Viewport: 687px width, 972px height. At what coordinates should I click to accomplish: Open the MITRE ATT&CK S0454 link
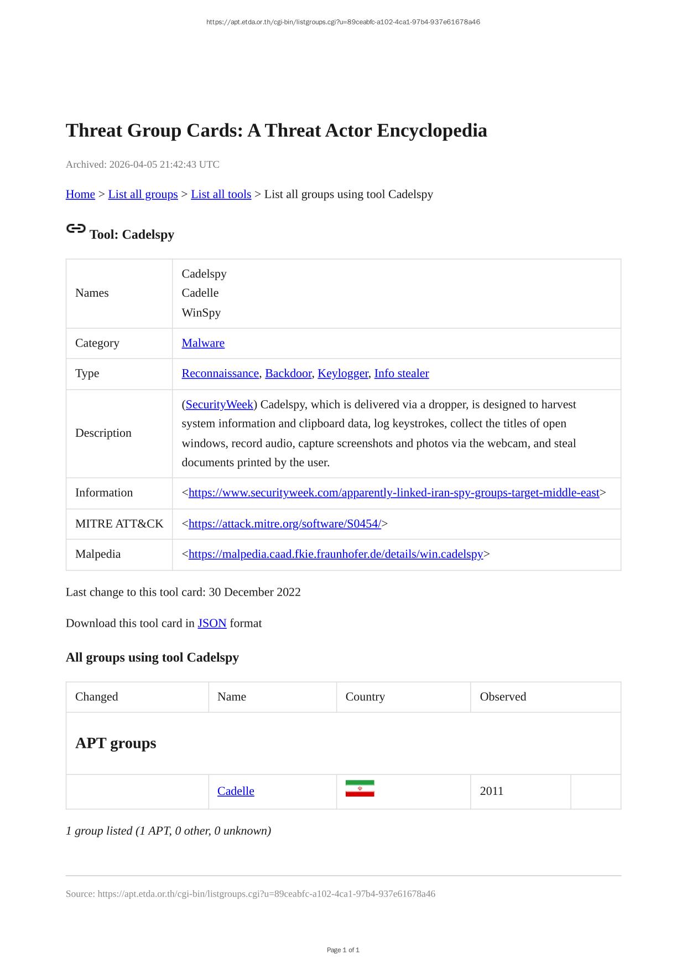[284, 524]
